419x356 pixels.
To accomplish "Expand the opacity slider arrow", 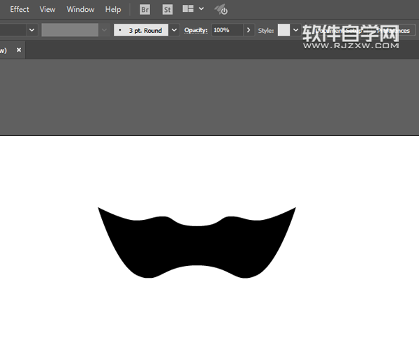I will pos(249,31).
